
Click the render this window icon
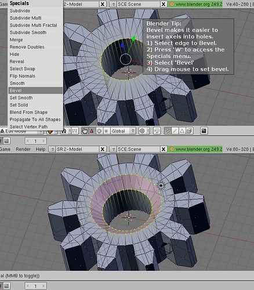[204, 131]
